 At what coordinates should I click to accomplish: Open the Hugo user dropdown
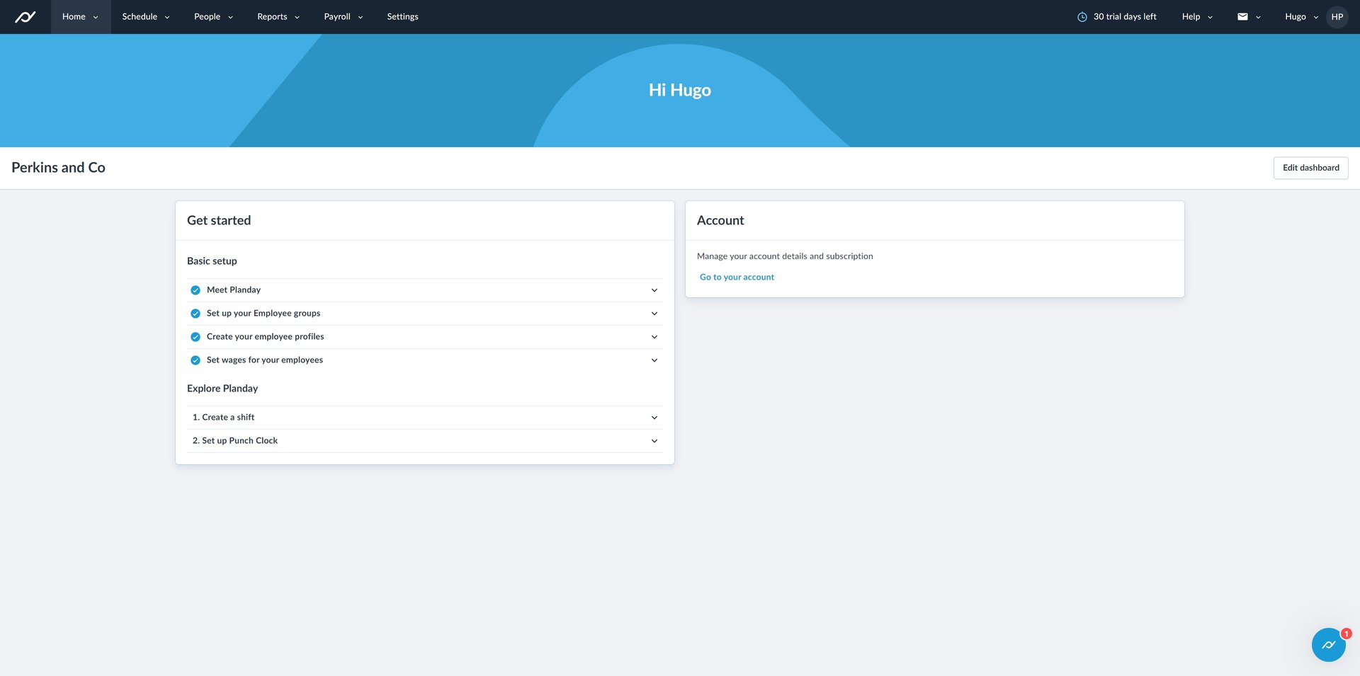(x=1301, y=17)
